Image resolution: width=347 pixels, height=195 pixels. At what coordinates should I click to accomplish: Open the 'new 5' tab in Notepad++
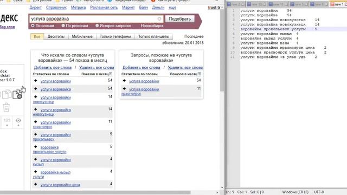(299, 4)
